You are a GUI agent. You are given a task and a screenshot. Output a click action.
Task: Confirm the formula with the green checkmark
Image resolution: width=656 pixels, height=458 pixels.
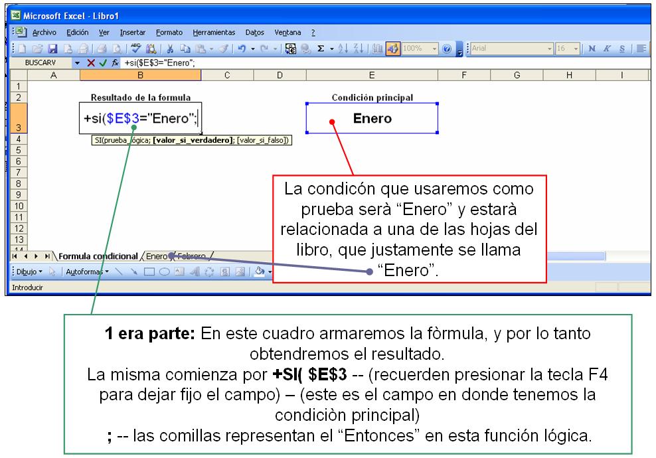pyautogui.click(x=103, y=62)
